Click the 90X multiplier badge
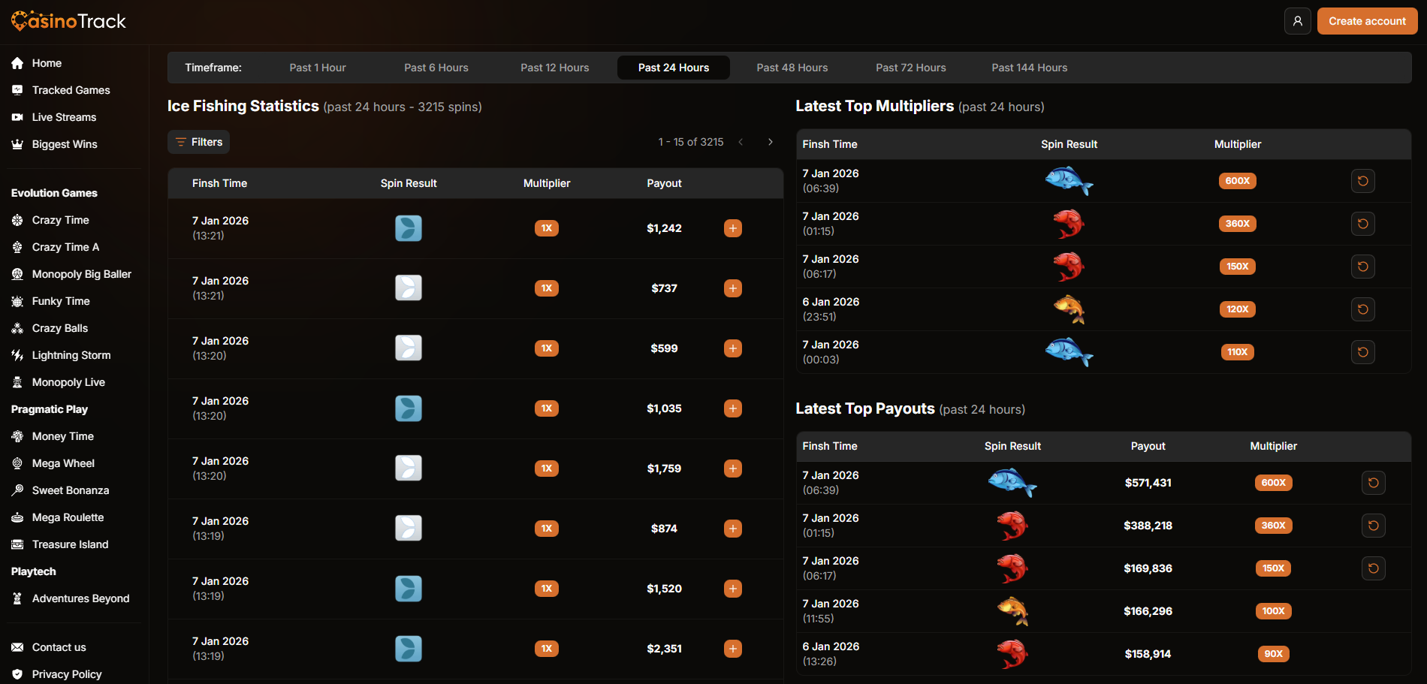 [x=1273, y=654]
